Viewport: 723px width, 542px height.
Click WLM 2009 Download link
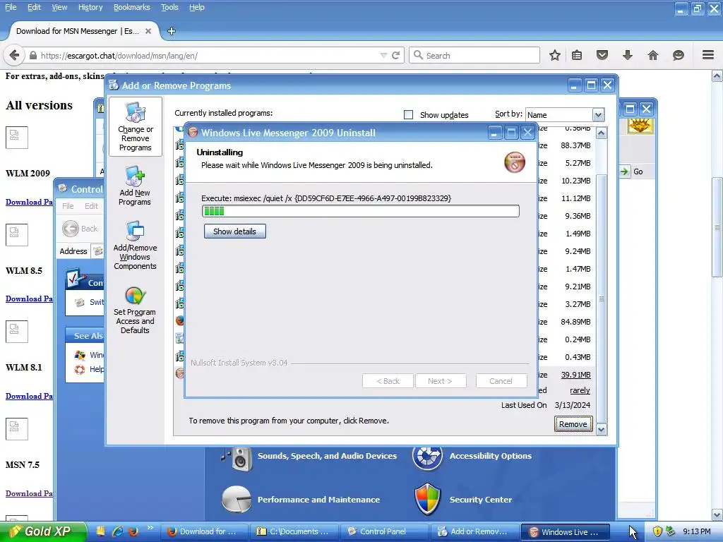click(29, 202)
